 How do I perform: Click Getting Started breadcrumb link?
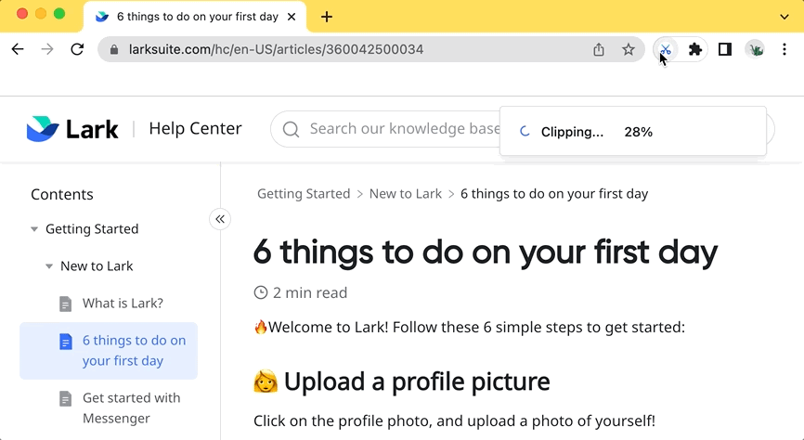point(304,194)
